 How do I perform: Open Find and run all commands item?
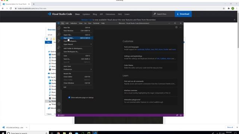pyautogui.click(x=150, y=83)
